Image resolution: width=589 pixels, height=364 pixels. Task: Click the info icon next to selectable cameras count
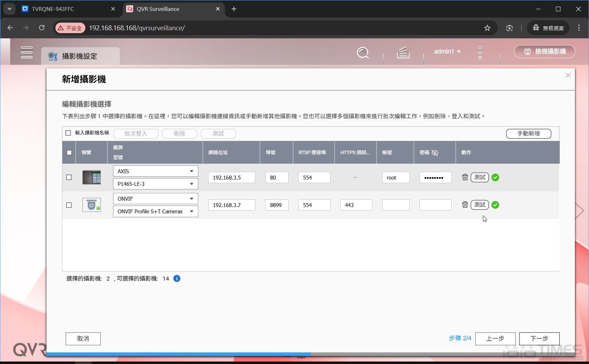click(176, 278)
